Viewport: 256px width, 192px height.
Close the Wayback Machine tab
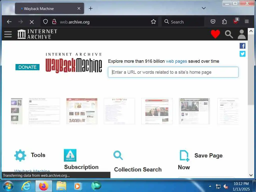coord(79,8)
